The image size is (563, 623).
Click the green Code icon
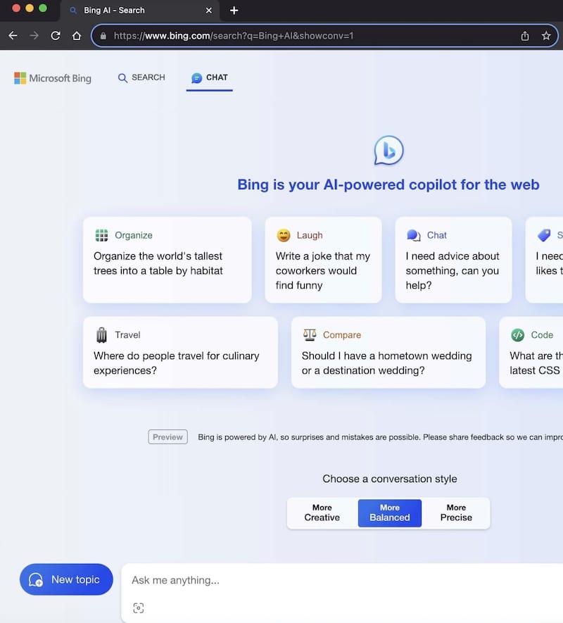click(518, 335)
